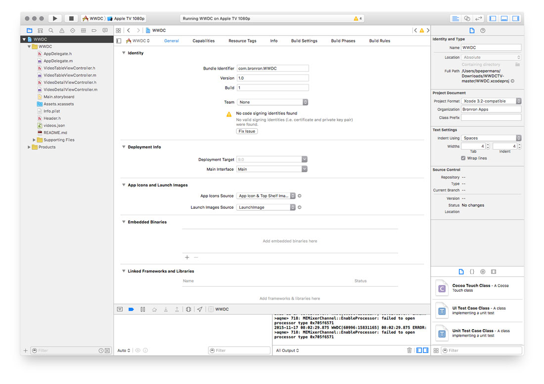
Task: Toggle the recent files filter in navigator
Action: (101, 350)
